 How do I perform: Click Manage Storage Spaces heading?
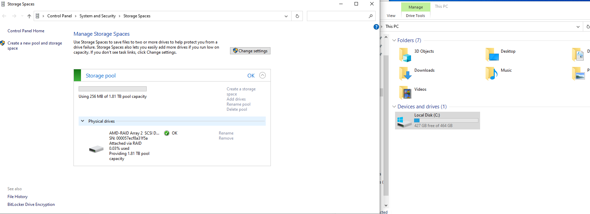click(101, 34)
